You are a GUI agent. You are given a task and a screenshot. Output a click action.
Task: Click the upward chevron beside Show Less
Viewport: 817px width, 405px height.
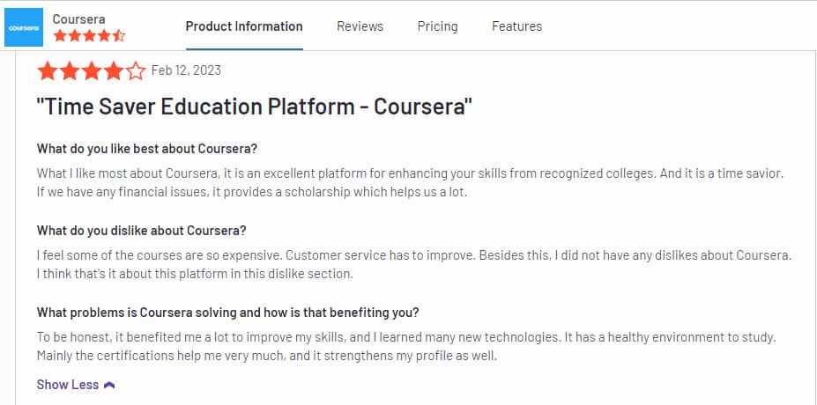tap(109, 386)
